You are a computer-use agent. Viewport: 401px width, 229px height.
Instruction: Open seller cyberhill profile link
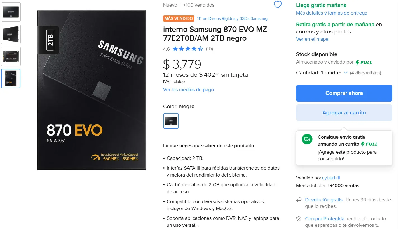click(331, 178)
